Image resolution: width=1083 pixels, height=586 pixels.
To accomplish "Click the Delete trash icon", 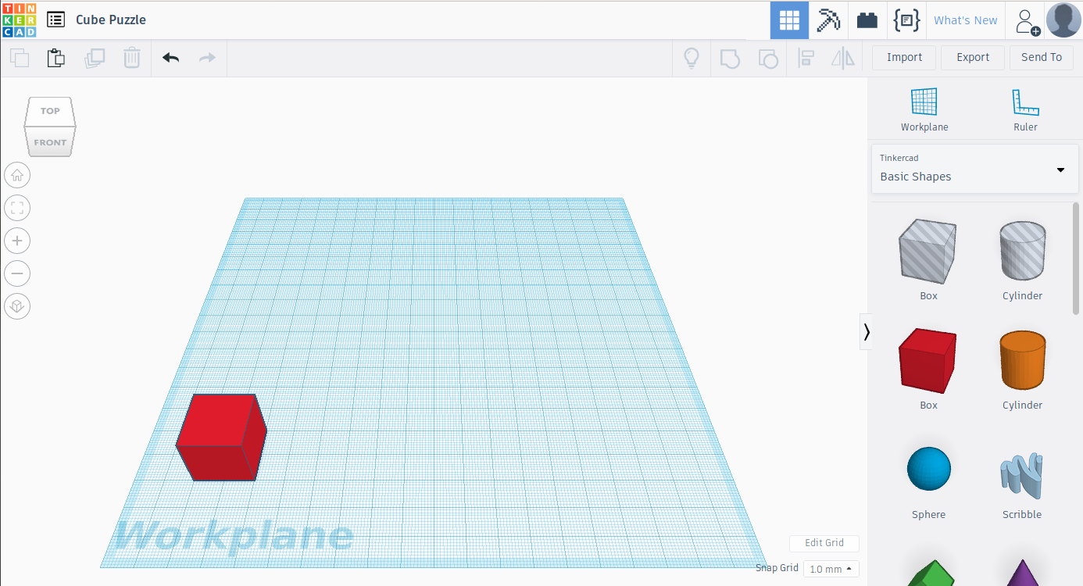I will (x=132, y=58).
